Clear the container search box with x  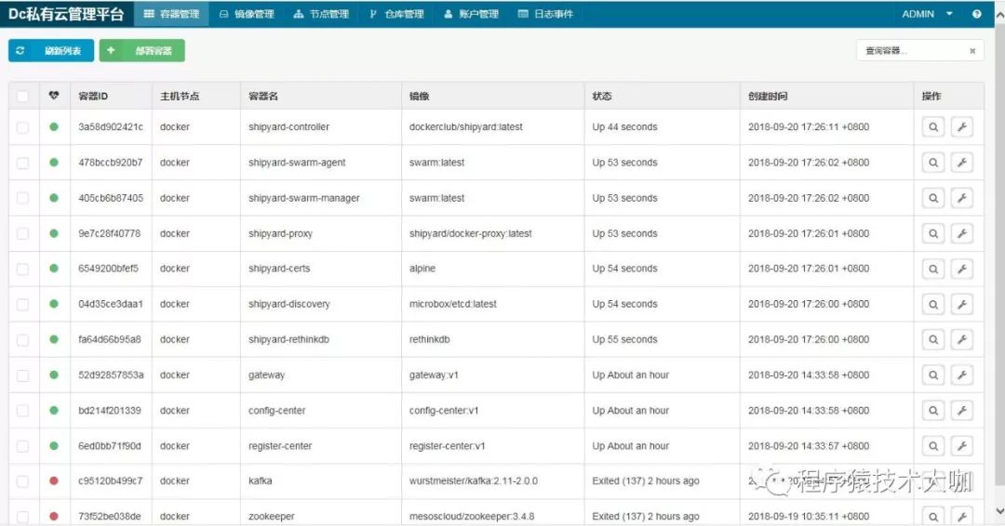972,50
